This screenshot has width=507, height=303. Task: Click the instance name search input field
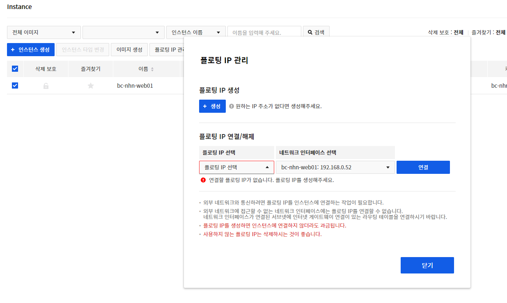click(x=264, y=32)
